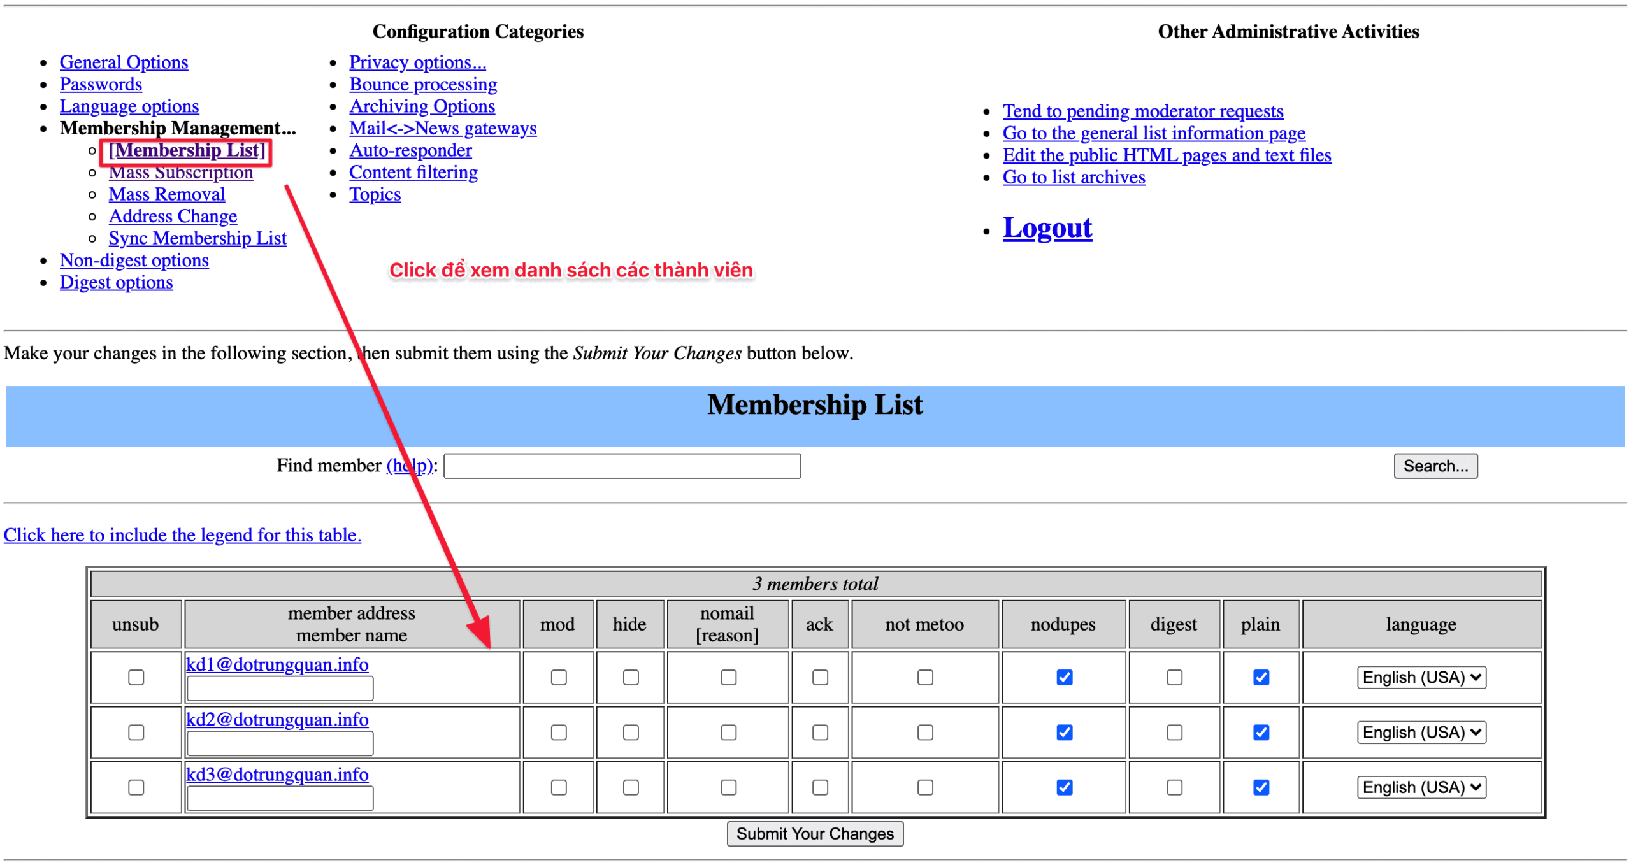Click the Logout link
The width and height of the screenshot is (1631, 865).
point(1047,228)
